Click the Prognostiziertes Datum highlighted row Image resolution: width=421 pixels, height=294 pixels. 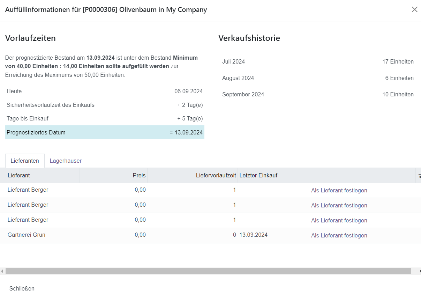[x=105, y=133]
